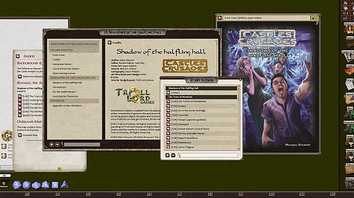Screen dimensions: 354x198
Task: Open Appendix A: New Monsters page
Action: pos(67,105)
